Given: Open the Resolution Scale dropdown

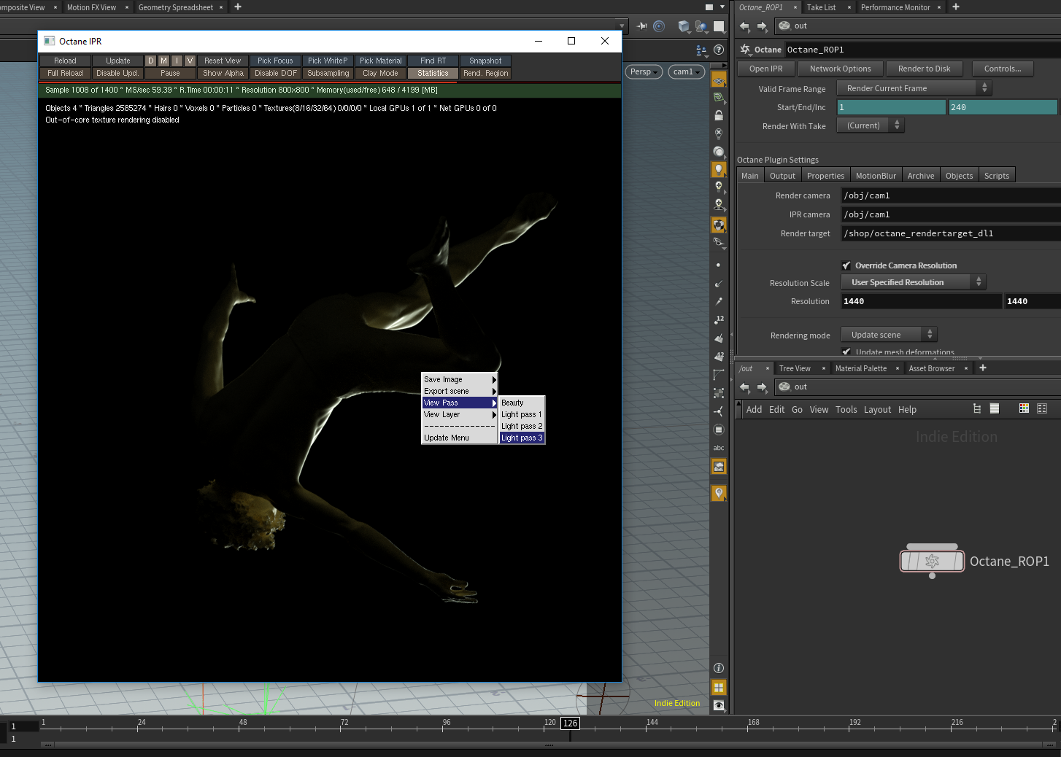Looking at the screenshot, I should click(913, 282).
